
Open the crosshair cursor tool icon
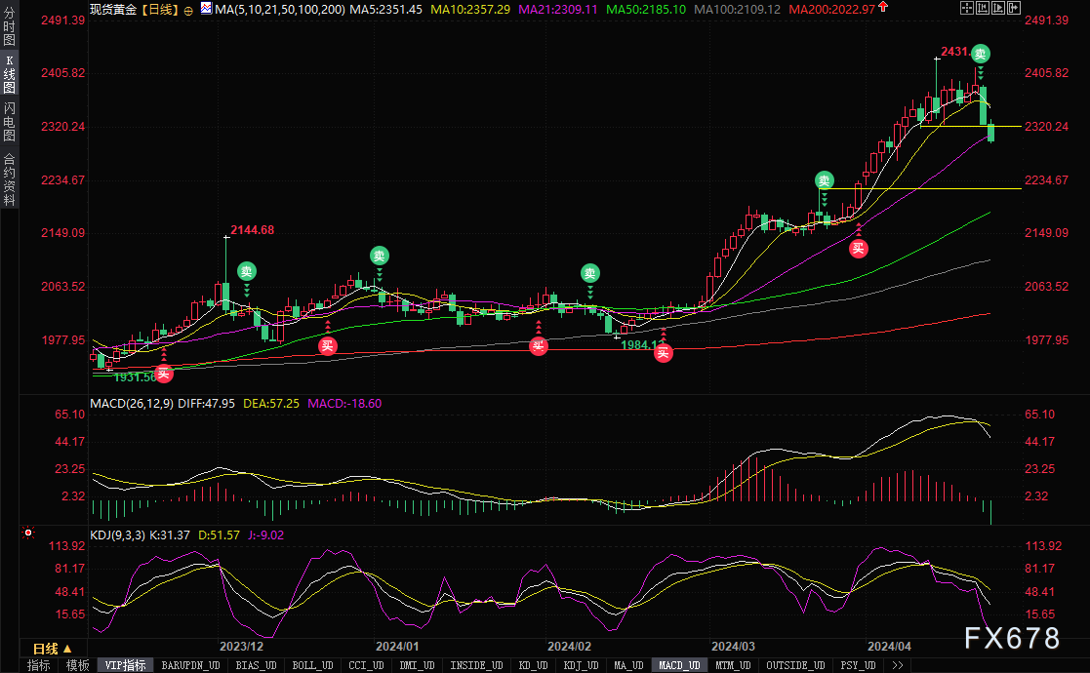[966, 9]
